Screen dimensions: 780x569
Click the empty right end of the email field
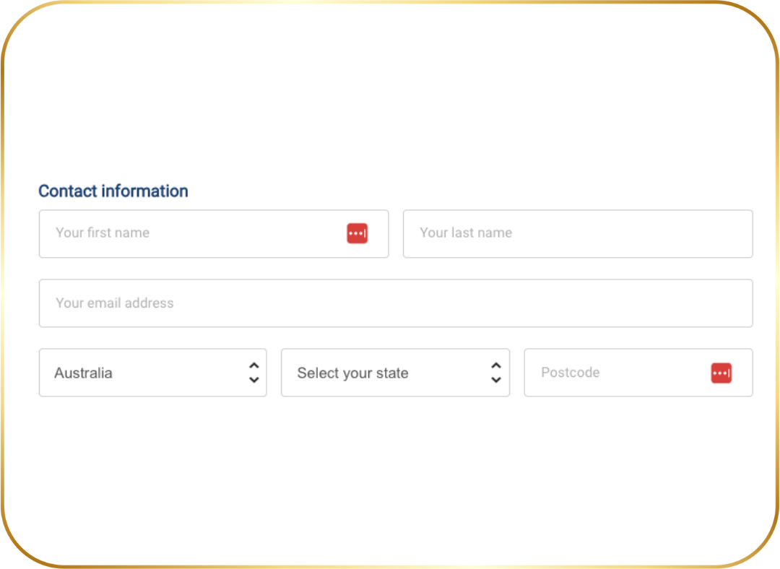(x=686, y=303)
